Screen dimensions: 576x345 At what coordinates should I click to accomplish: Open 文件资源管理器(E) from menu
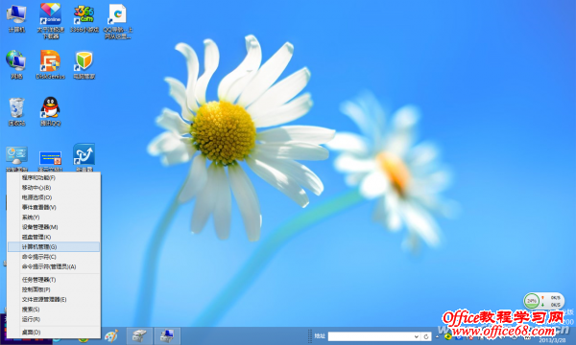[x=54, y=300]
